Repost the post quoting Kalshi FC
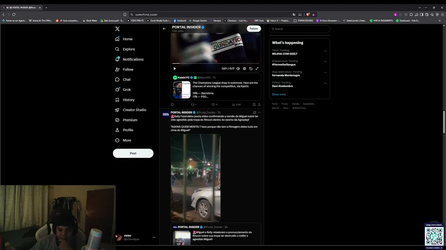 pyautogui.click(x=193, y=105)
